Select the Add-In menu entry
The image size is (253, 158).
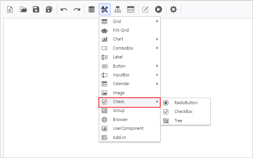[x=130, y=137]
